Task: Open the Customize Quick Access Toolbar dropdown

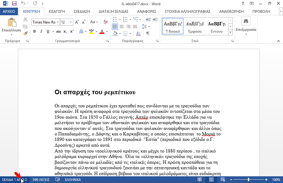Action: pyautogui.click(x=42, y=4)
